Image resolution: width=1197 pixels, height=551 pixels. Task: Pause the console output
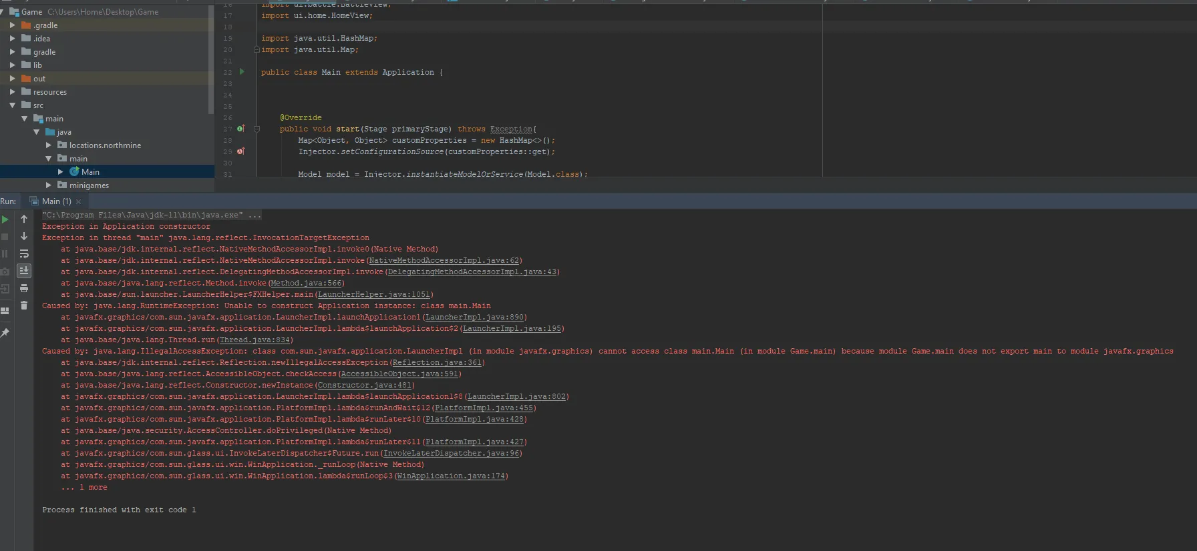5,253
